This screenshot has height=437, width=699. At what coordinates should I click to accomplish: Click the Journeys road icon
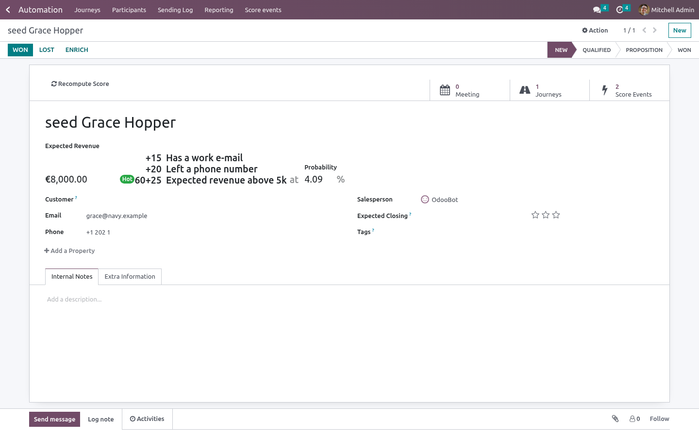525,90
